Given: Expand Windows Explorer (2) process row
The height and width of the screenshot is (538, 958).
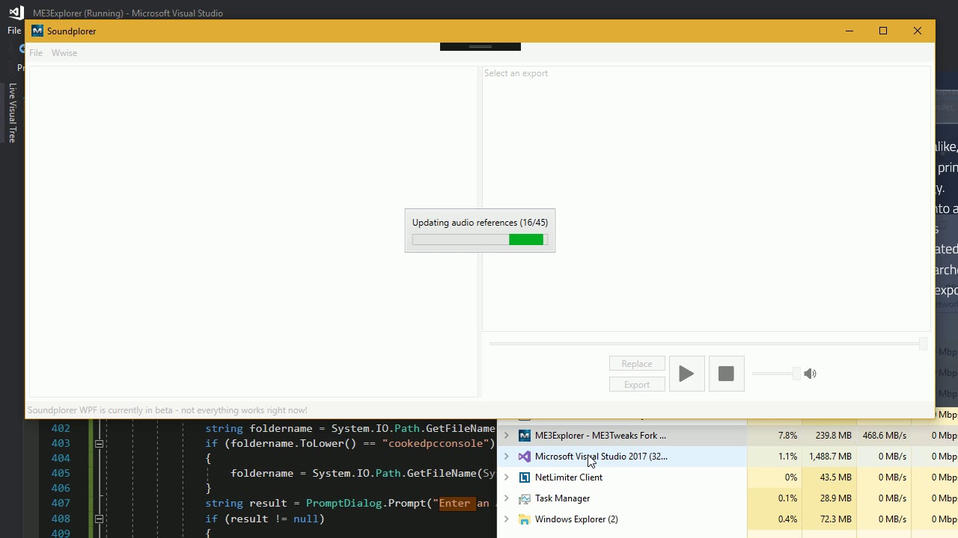Looking at the screenshot, I should click(x=507, y=519).
